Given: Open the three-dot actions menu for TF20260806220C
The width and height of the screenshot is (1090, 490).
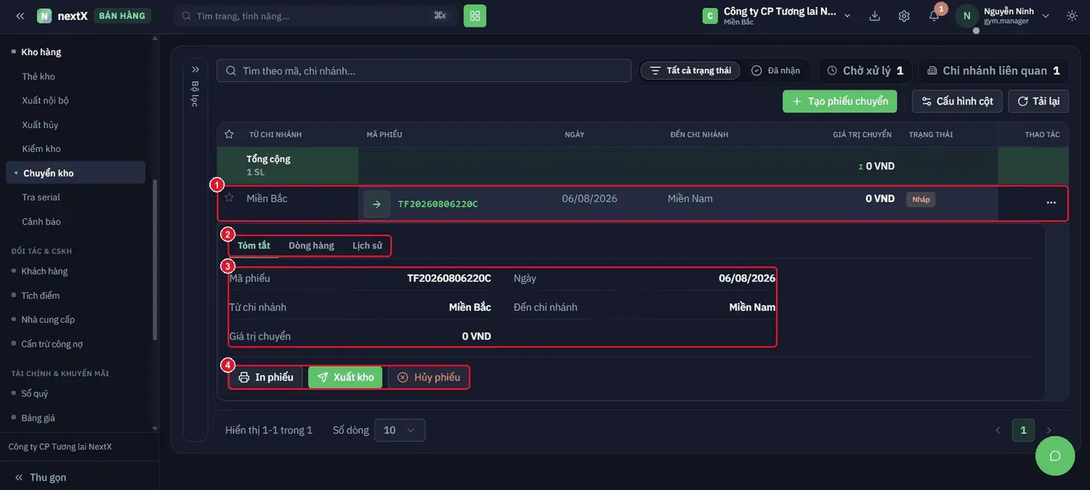Looking at the screenshot, I should pos(1051,203).
